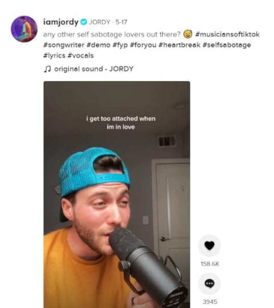Click the music note sound icon
Screen dimensions: 274x308
[47, 69]
